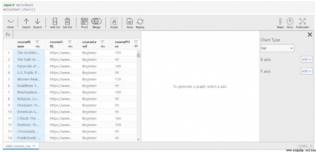Image resolution: width=316 pixels, height=152 pixels.
Task: Select the coursePrice column header
Action: coord(122,44)
